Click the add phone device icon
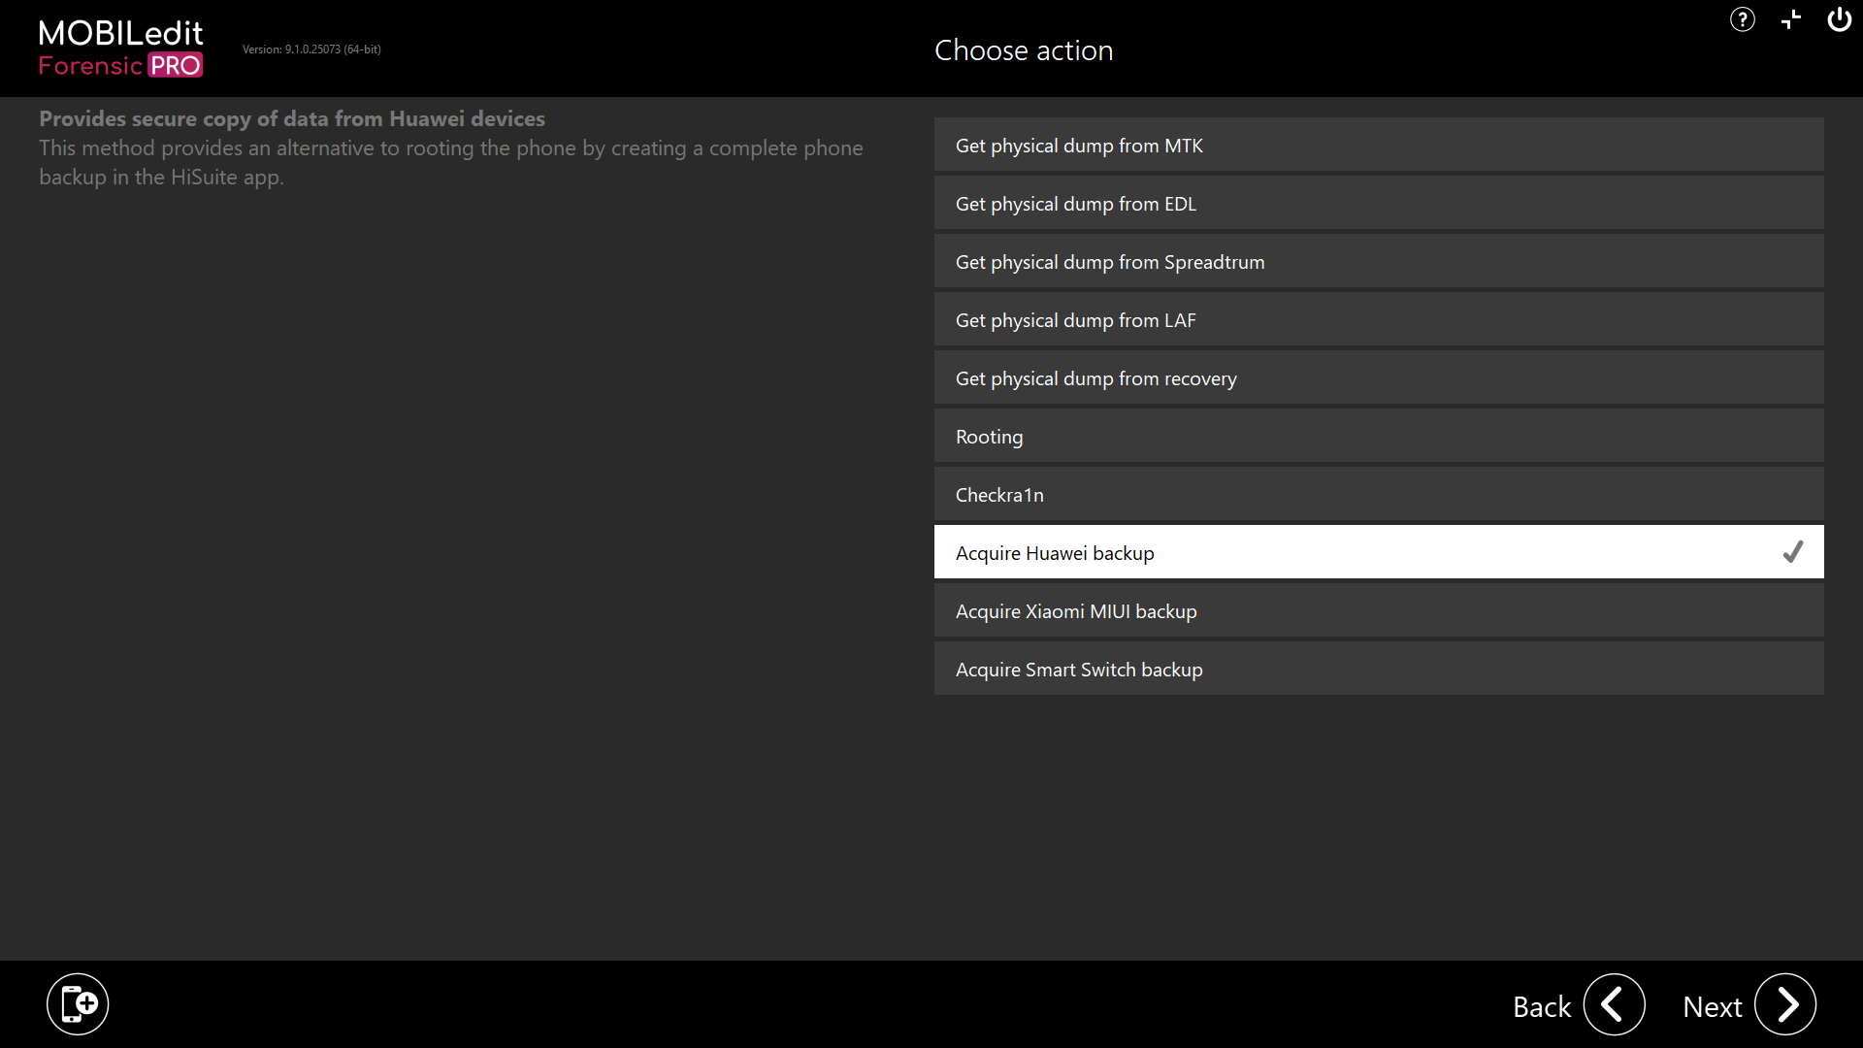Screen dimensions: 1863x1048 (x=78, y=1003)
